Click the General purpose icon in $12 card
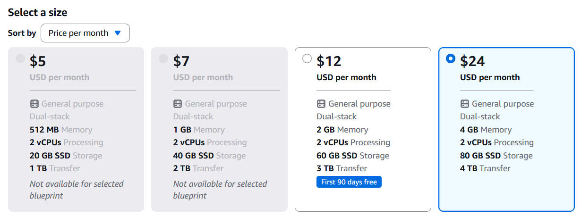 (x=321, y=104)
